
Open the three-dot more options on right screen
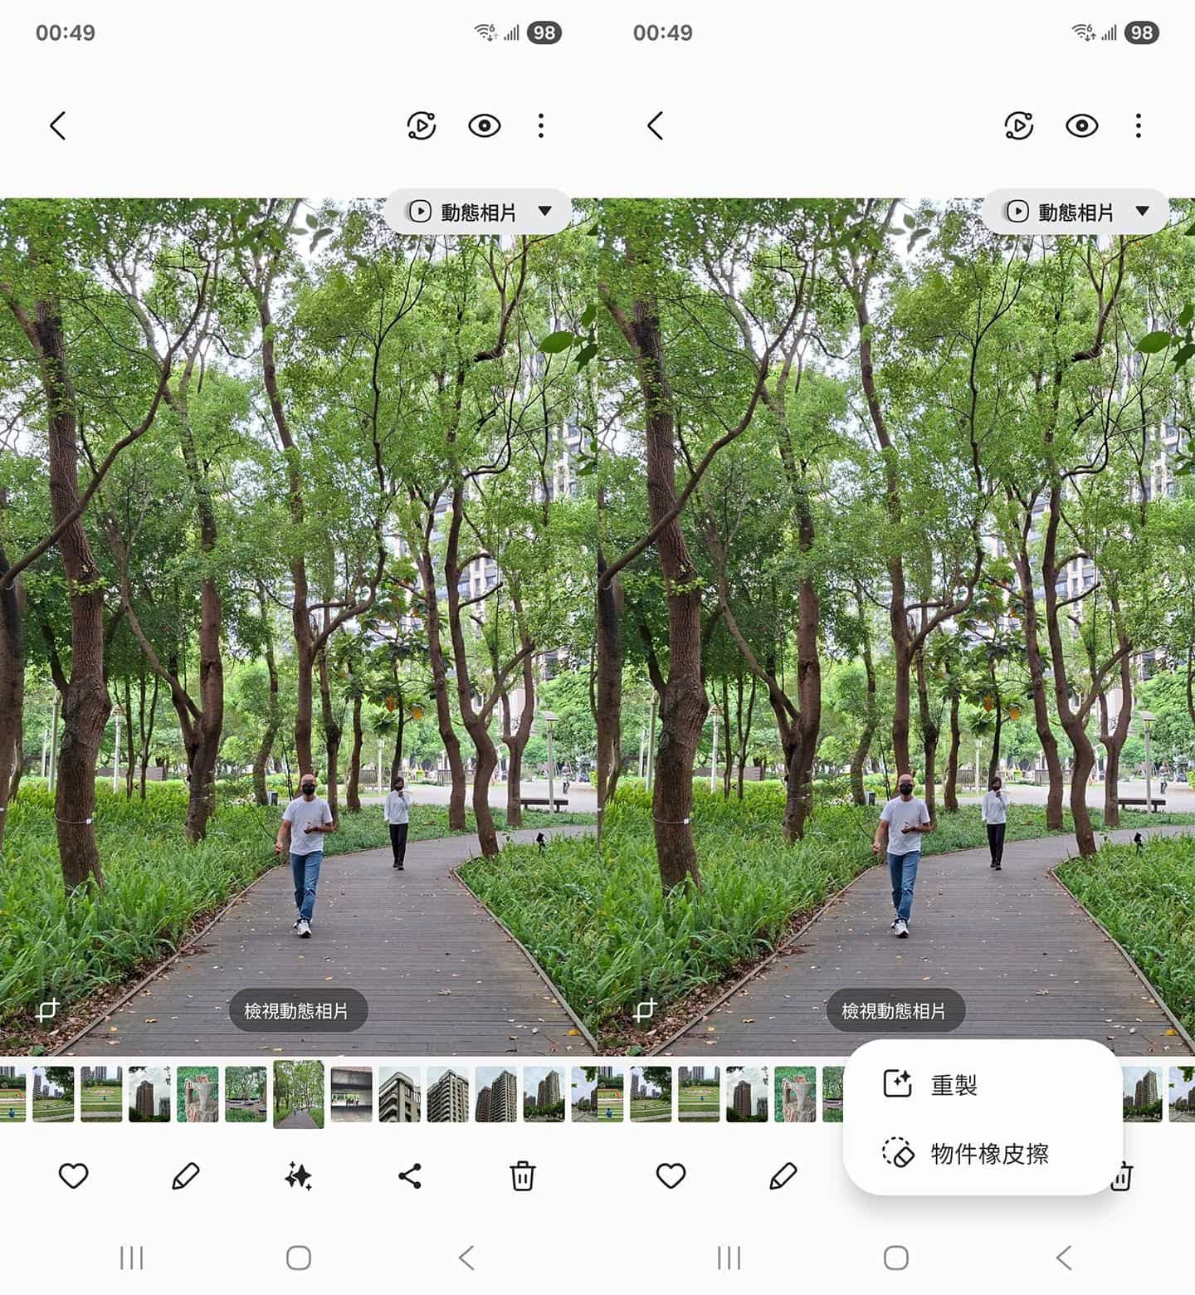coord(1139,126)
